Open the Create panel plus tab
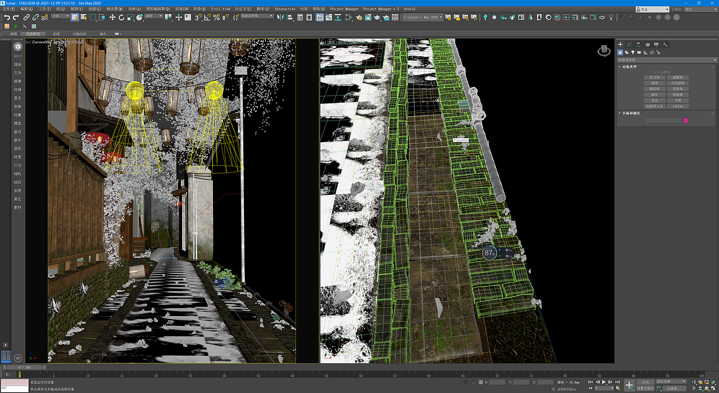This screenshot has width=719, height=393. click(x=620, y=44)
